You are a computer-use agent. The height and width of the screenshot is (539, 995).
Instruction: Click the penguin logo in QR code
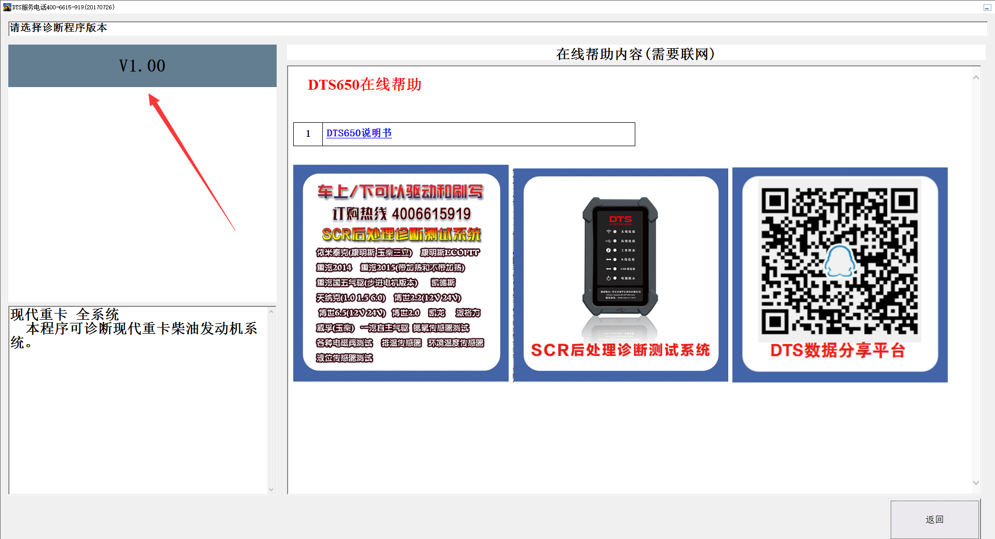(840, 261)
